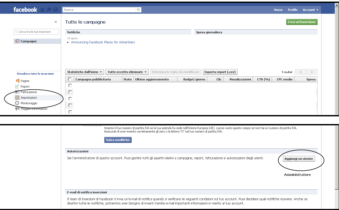Image resolution: width=339 pixels, height=210 pixels.
Task: Click the Ricerca search field
Action: (99, 10)
